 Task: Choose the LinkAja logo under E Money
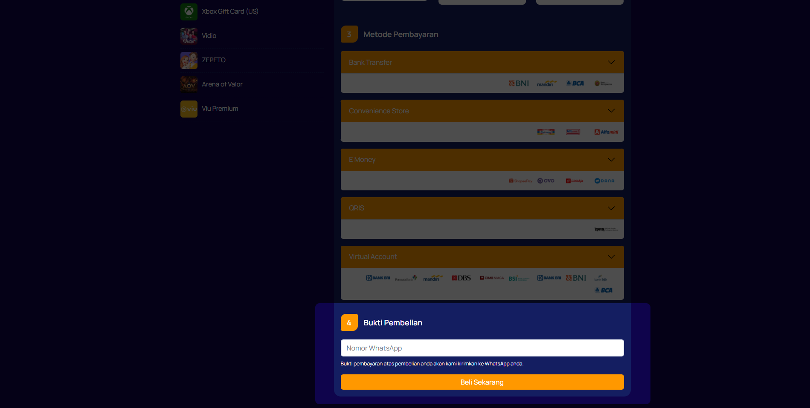click(575, 181)
